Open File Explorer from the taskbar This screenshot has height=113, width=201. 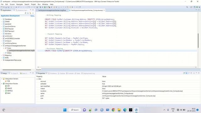119,110
